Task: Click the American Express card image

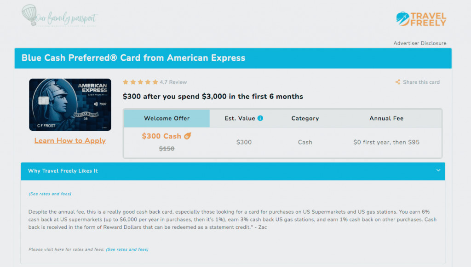Action: [70, 104]
